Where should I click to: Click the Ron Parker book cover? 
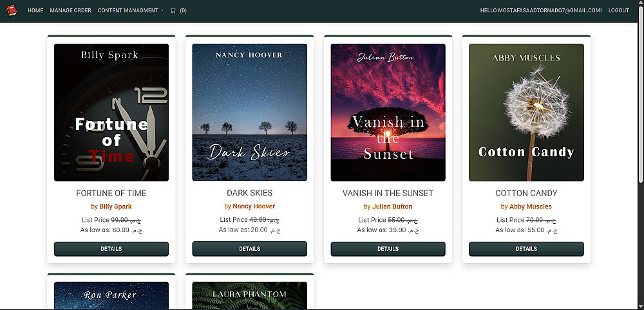coord(111,295)
